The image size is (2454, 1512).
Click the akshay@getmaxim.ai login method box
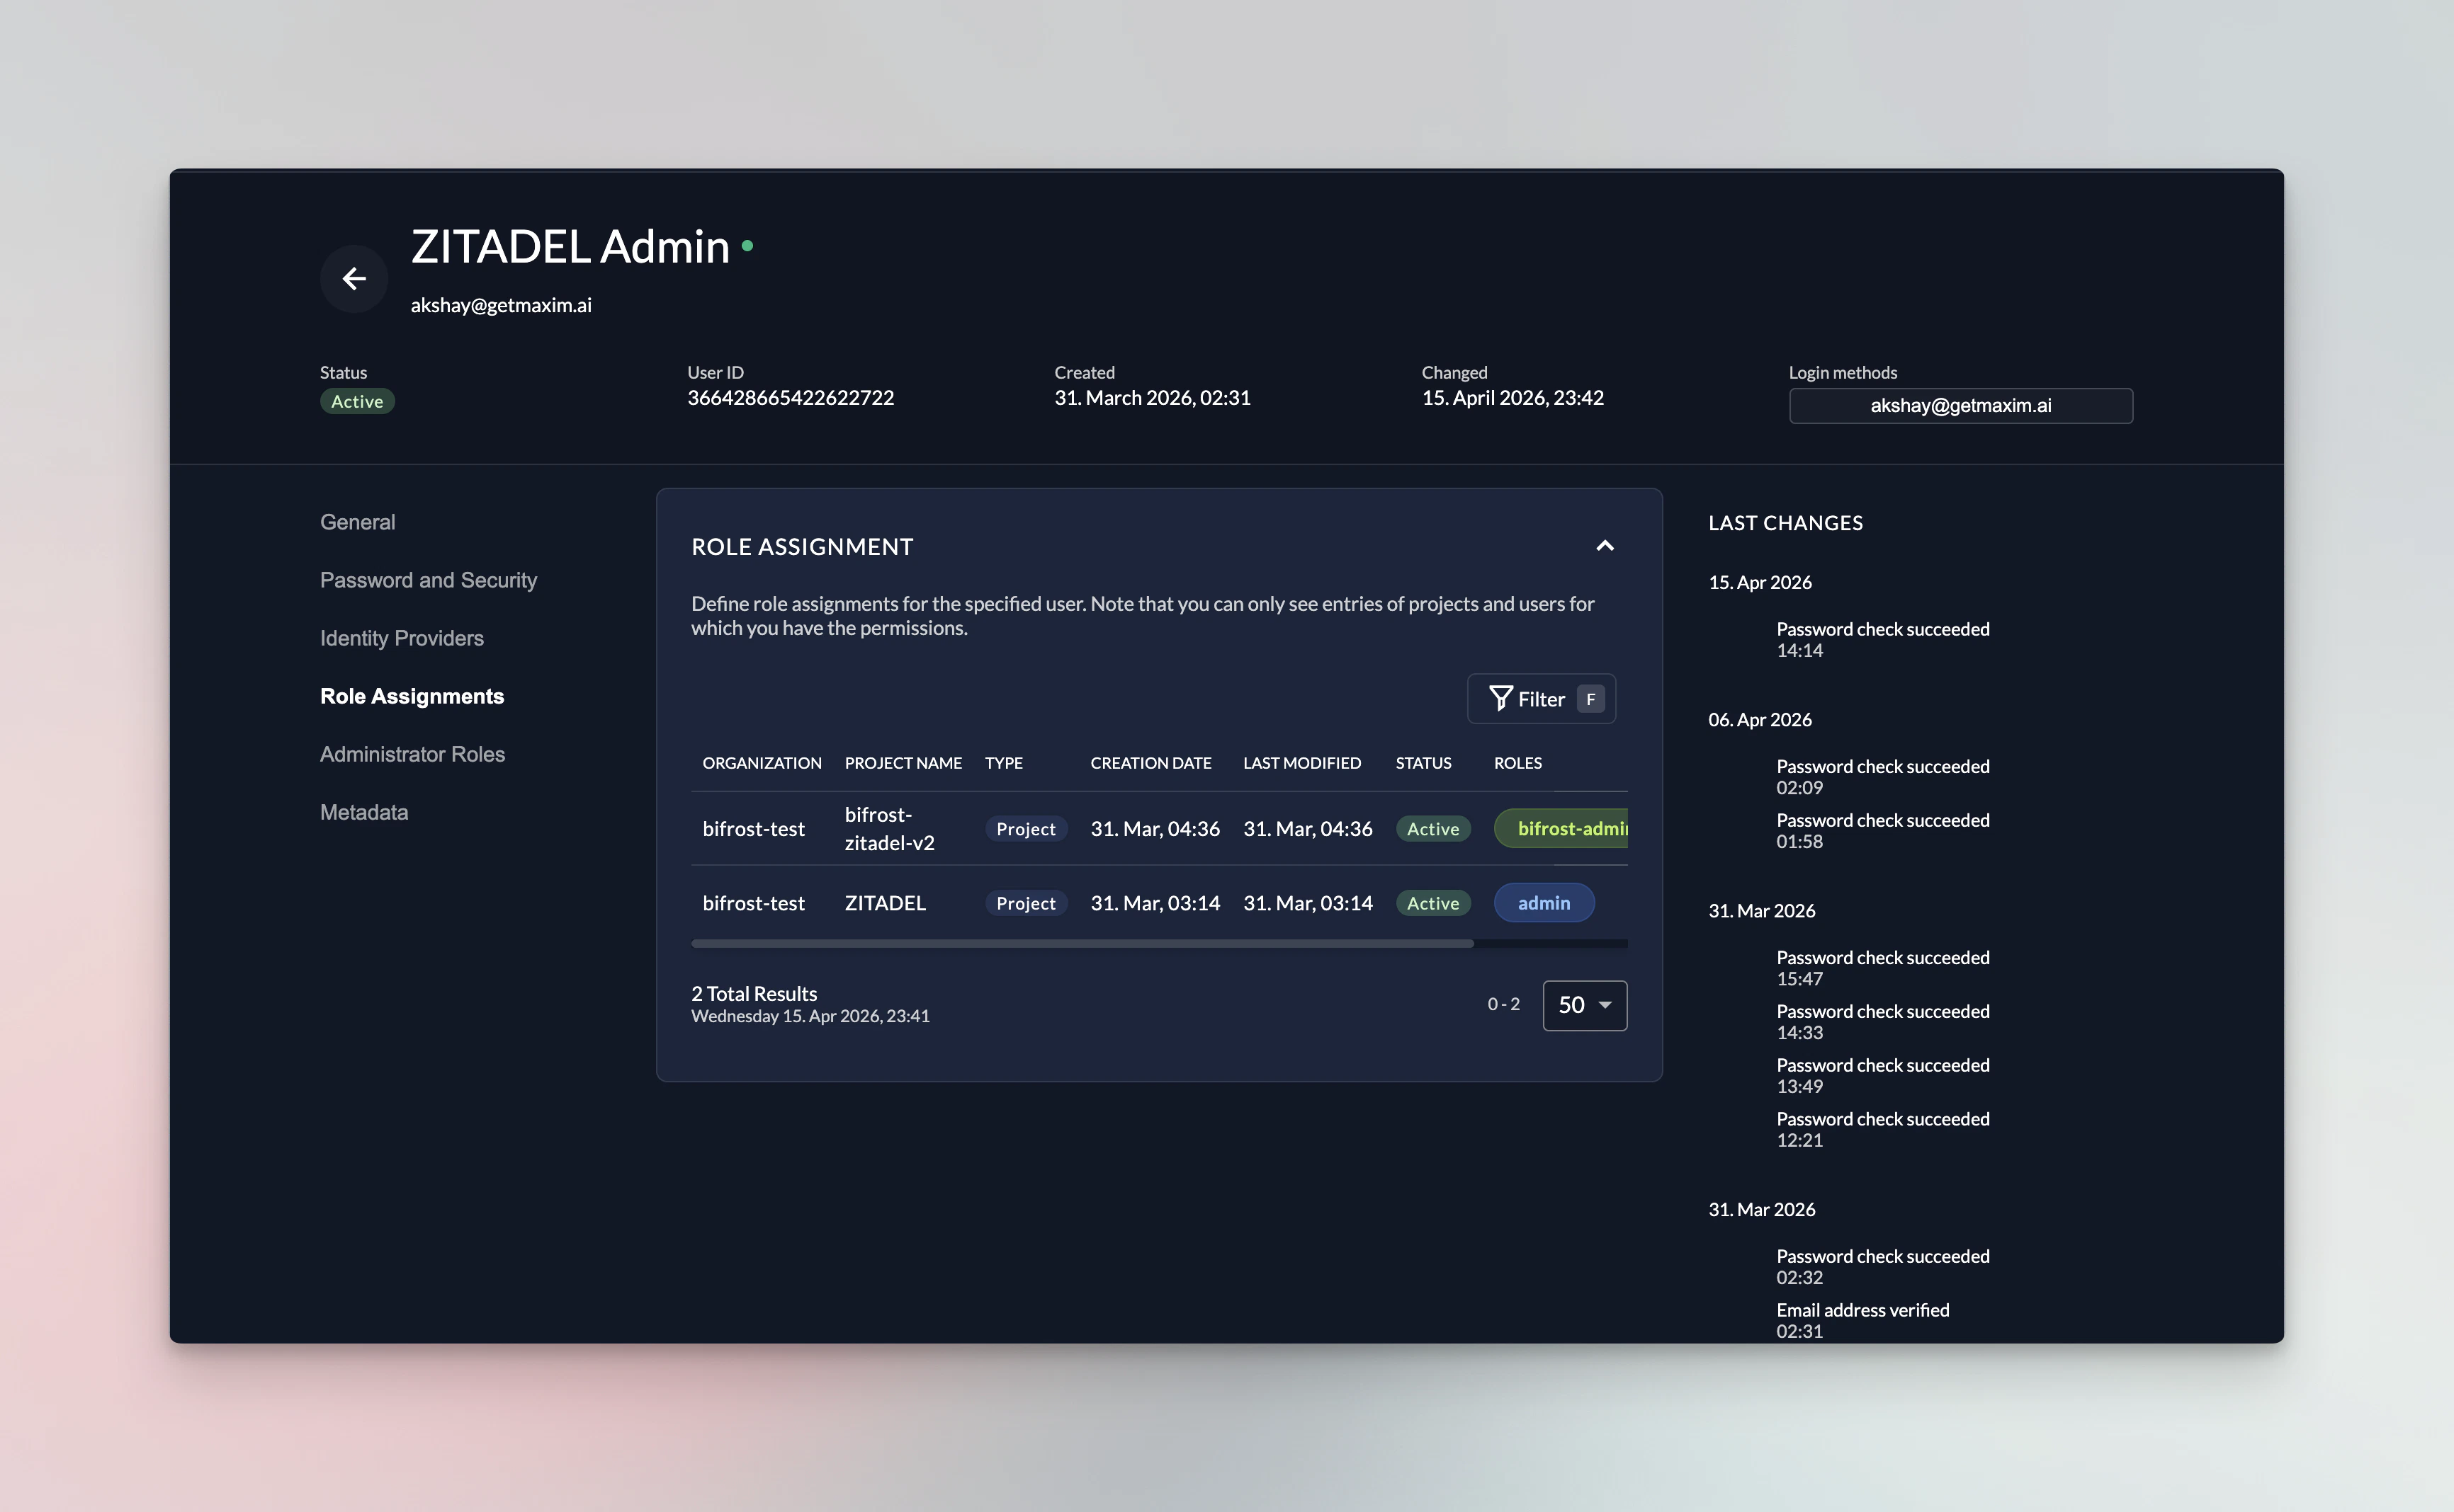(x=1961, y=405)
